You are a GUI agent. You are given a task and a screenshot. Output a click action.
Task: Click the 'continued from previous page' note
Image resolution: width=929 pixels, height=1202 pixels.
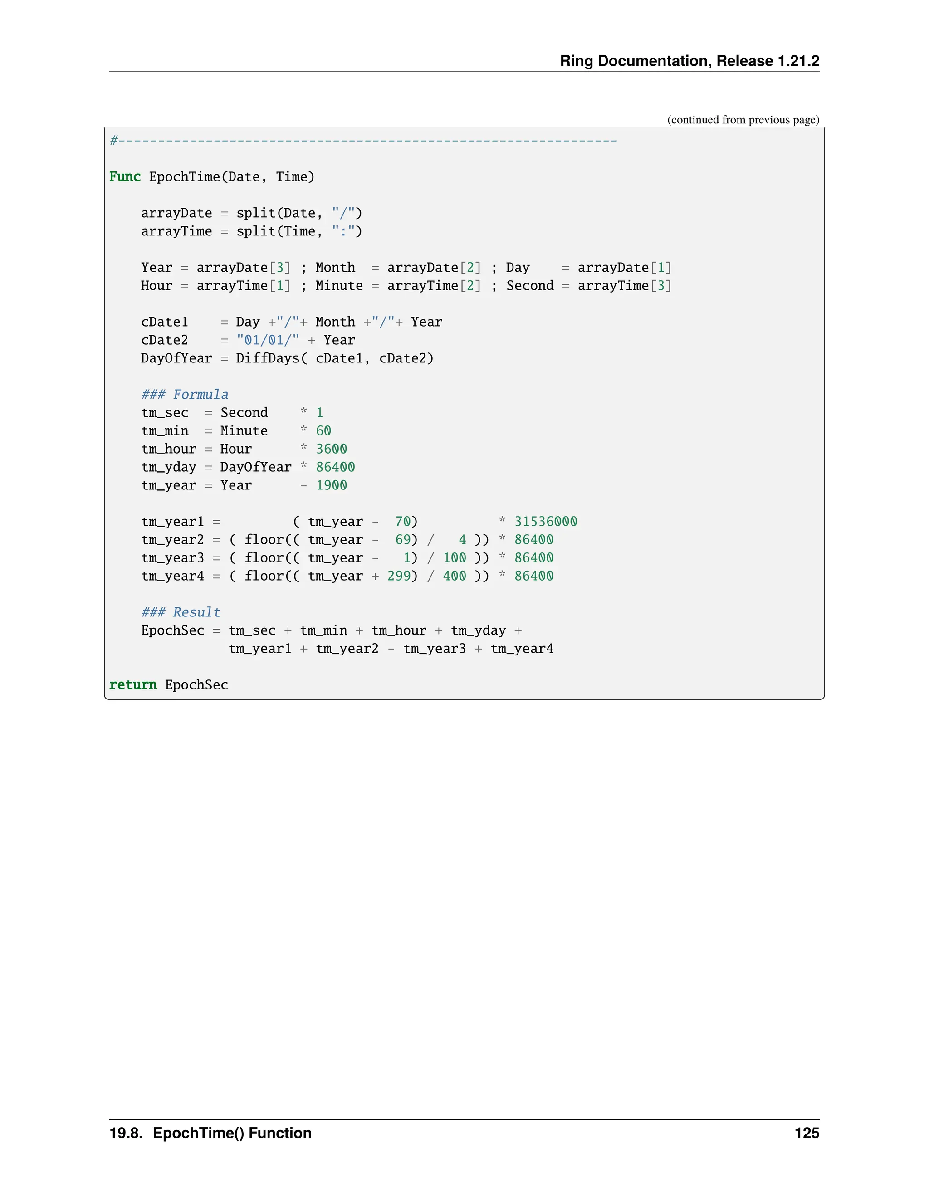(743, 120)
